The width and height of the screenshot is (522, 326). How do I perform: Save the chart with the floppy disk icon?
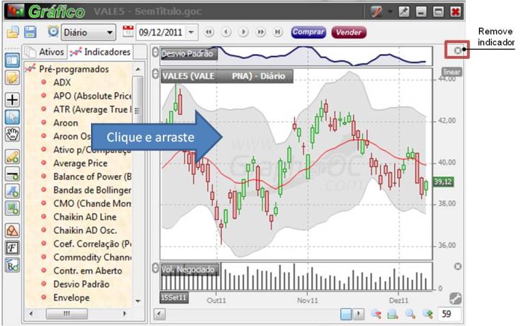tap(30, 32)
